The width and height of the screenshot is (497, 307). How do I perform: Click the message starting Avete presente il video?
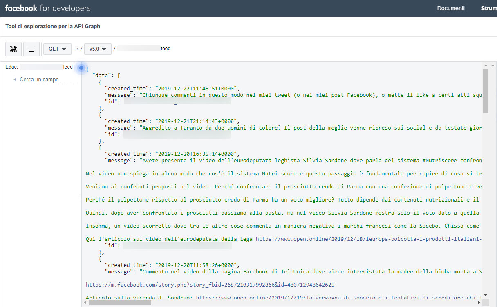pos(311,160)
